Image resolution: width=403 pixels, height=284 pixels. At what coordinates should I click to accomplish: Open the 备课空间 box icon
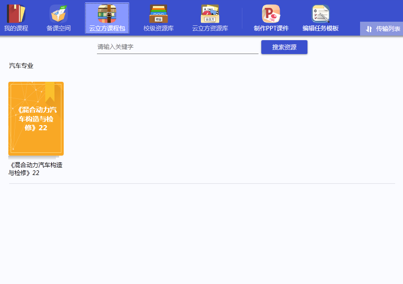tap(59, 13)
